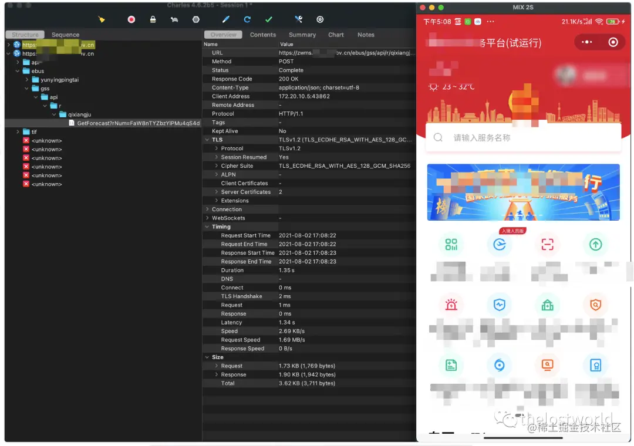The width and height of the screenshot is (634, 446).
Task: Click the Wi-Fi status icon in phone
Action: click(599, 22)
